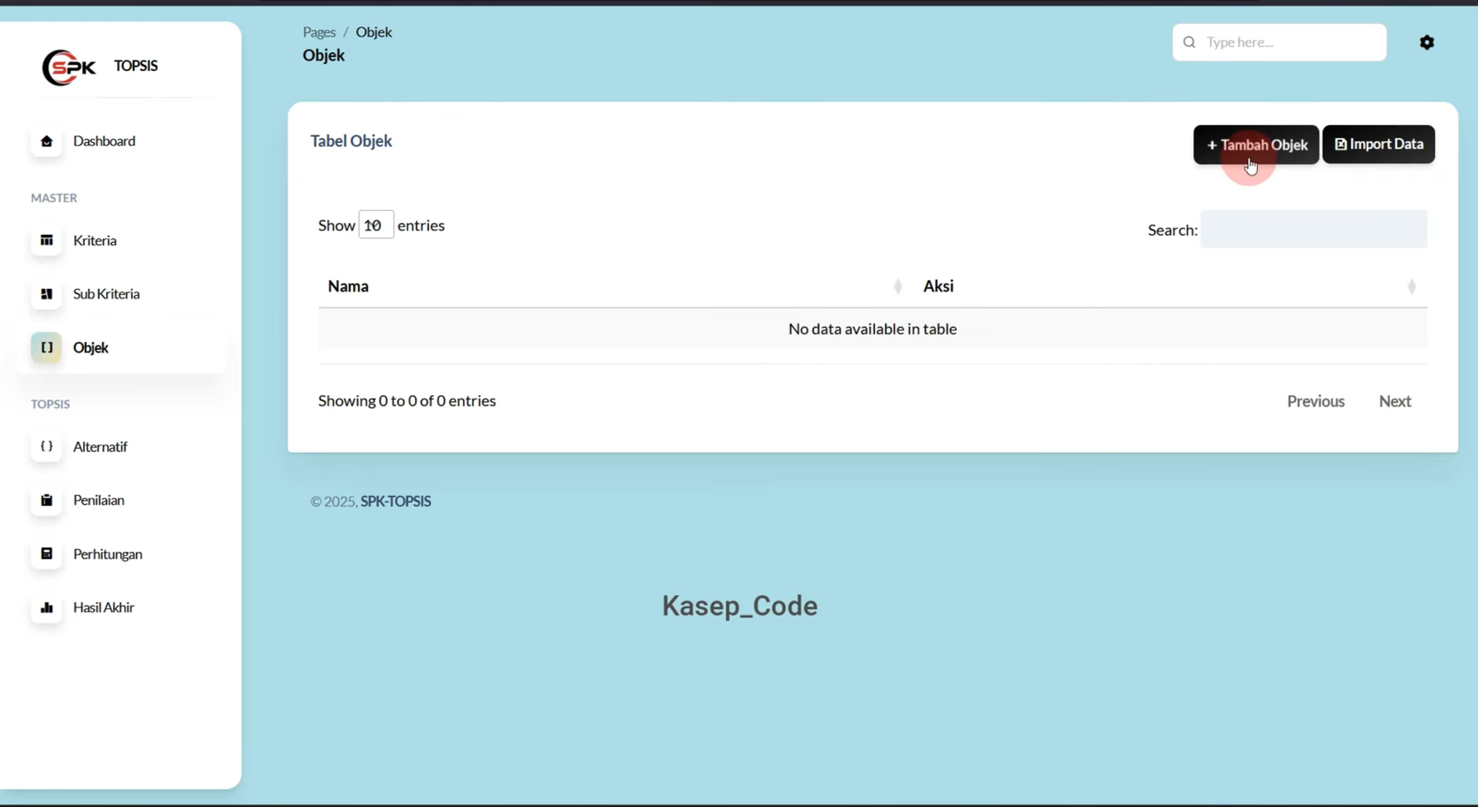This screenshot has height=807, width=1478.
Task: Click the Next pagination button
Action: (x=1395, y=401)
